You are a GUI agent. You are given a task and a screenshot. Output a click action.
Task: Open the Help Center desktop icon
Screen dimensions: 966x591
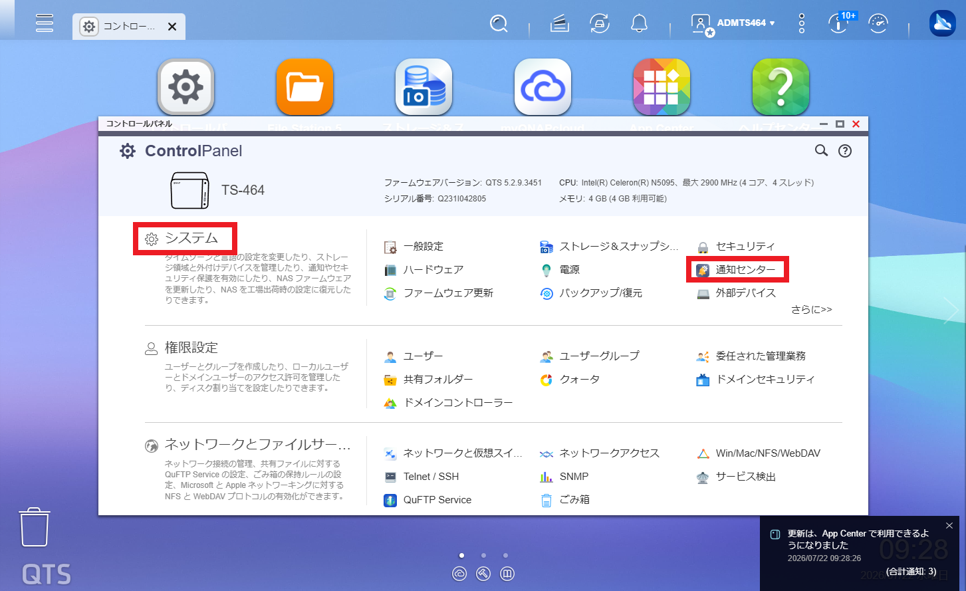[781, 87]
